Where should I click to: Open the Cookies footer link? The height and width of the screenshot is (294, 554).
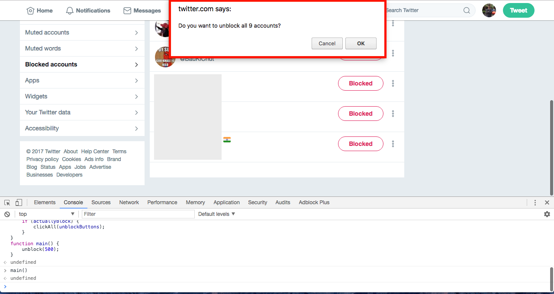(71, 159)
